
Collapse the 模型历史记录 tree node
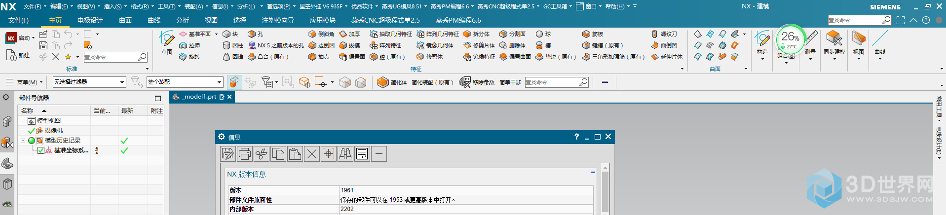click(23, 141)
